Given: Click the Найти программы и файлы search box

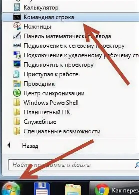Looking at the screenshot, I should 73,165.
